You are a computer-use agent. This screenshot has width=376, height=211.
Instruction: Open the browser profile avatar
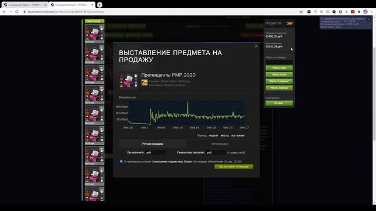click(x=365, y=12)
